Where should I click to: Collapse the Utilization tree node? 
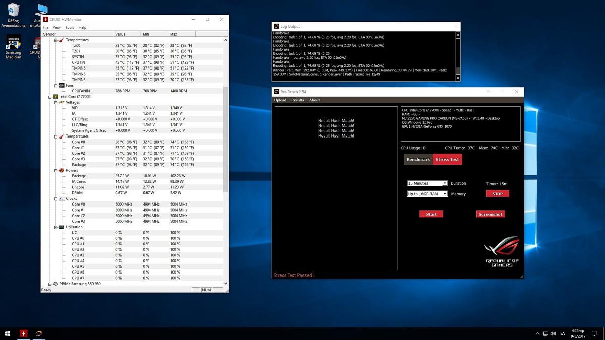coord(55,227)
